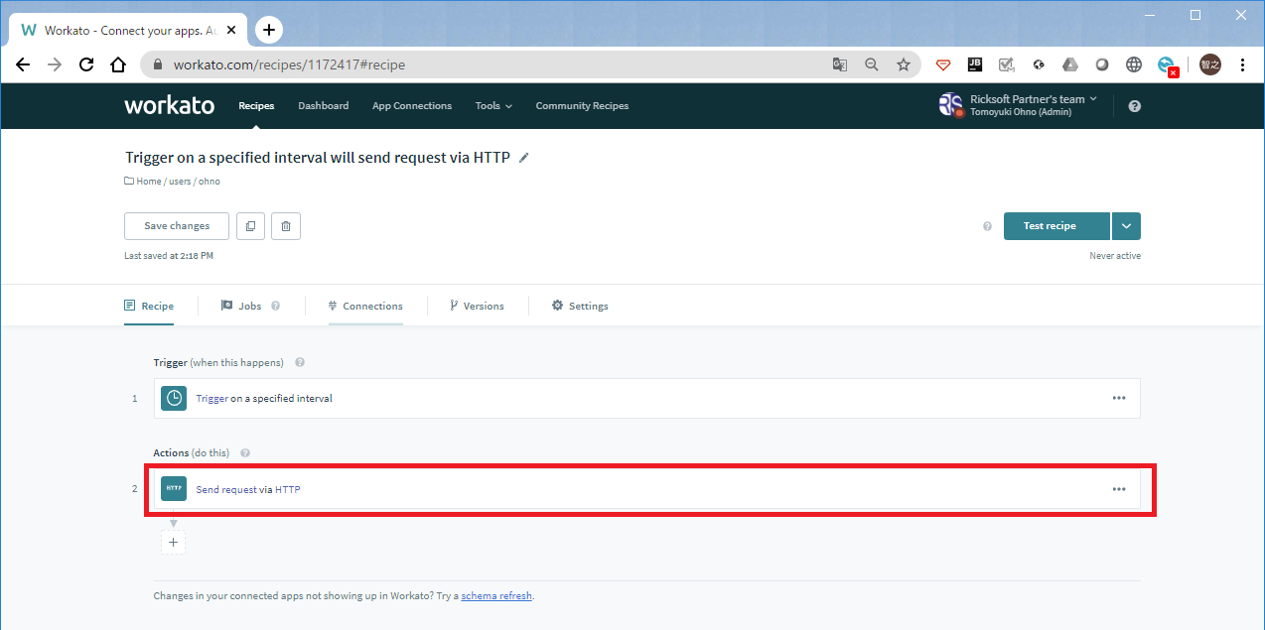The height and width of the screenshot is (630, 1265).
Task: Open the HTTP action three-dots menu
Action: click(x=1119, y=488)
